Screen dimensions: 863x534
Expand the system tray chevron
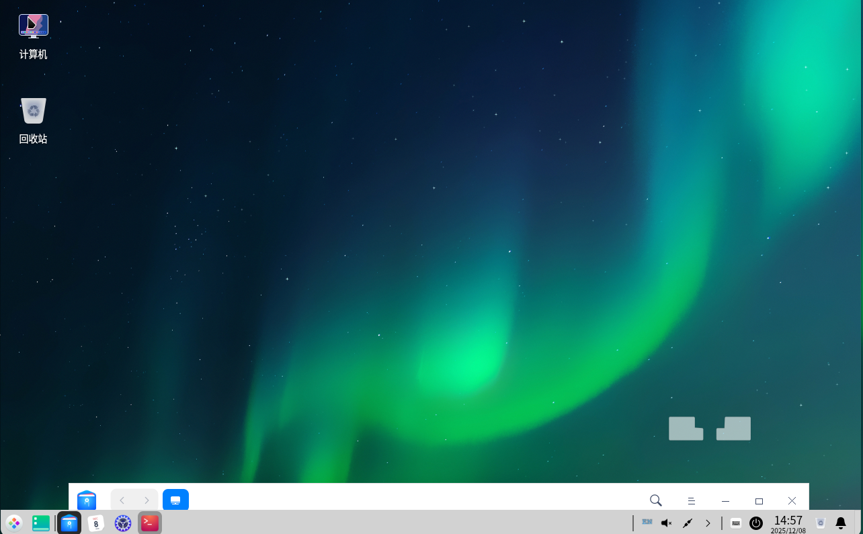click(x=708, y=523)
